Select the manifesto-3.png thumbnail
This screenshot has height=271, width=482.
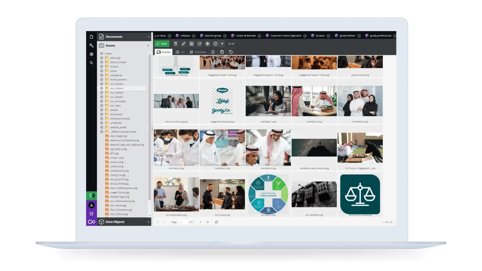[x=360, y=101]
